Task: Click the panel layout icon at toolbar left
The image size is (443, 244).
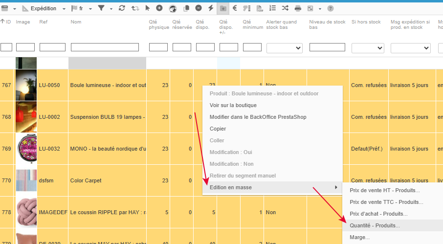Action: click(x=4, y=8)
